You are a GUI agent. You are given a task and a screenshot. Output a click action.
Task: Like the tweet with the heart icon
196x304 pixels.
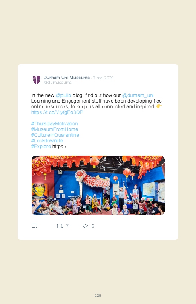[85, 226]
